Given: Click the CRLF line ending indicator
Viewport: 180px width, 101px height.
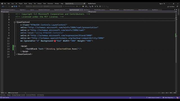Looking at the screenshot, I should point(175,93).
